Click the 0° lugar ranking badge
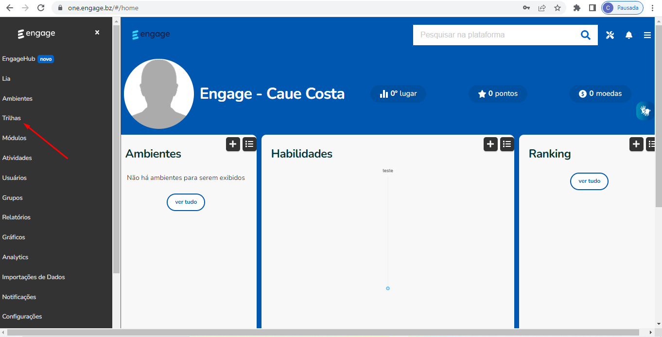The image size is (662, 337). (398, 93)
